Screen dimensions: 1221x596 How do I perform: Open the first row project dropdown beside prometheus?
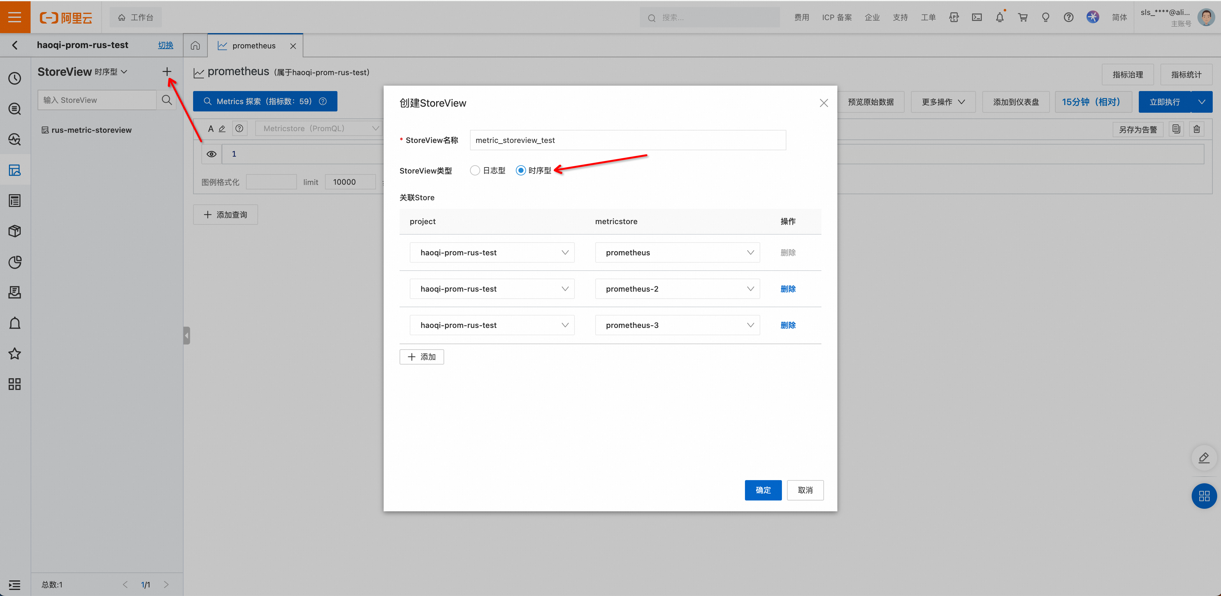pyautogui.click(x=492, y=252)
